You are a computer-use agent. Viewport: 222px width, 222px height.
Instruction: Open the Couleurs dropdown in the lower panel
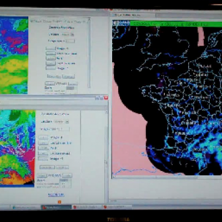[x=61, y=122]
